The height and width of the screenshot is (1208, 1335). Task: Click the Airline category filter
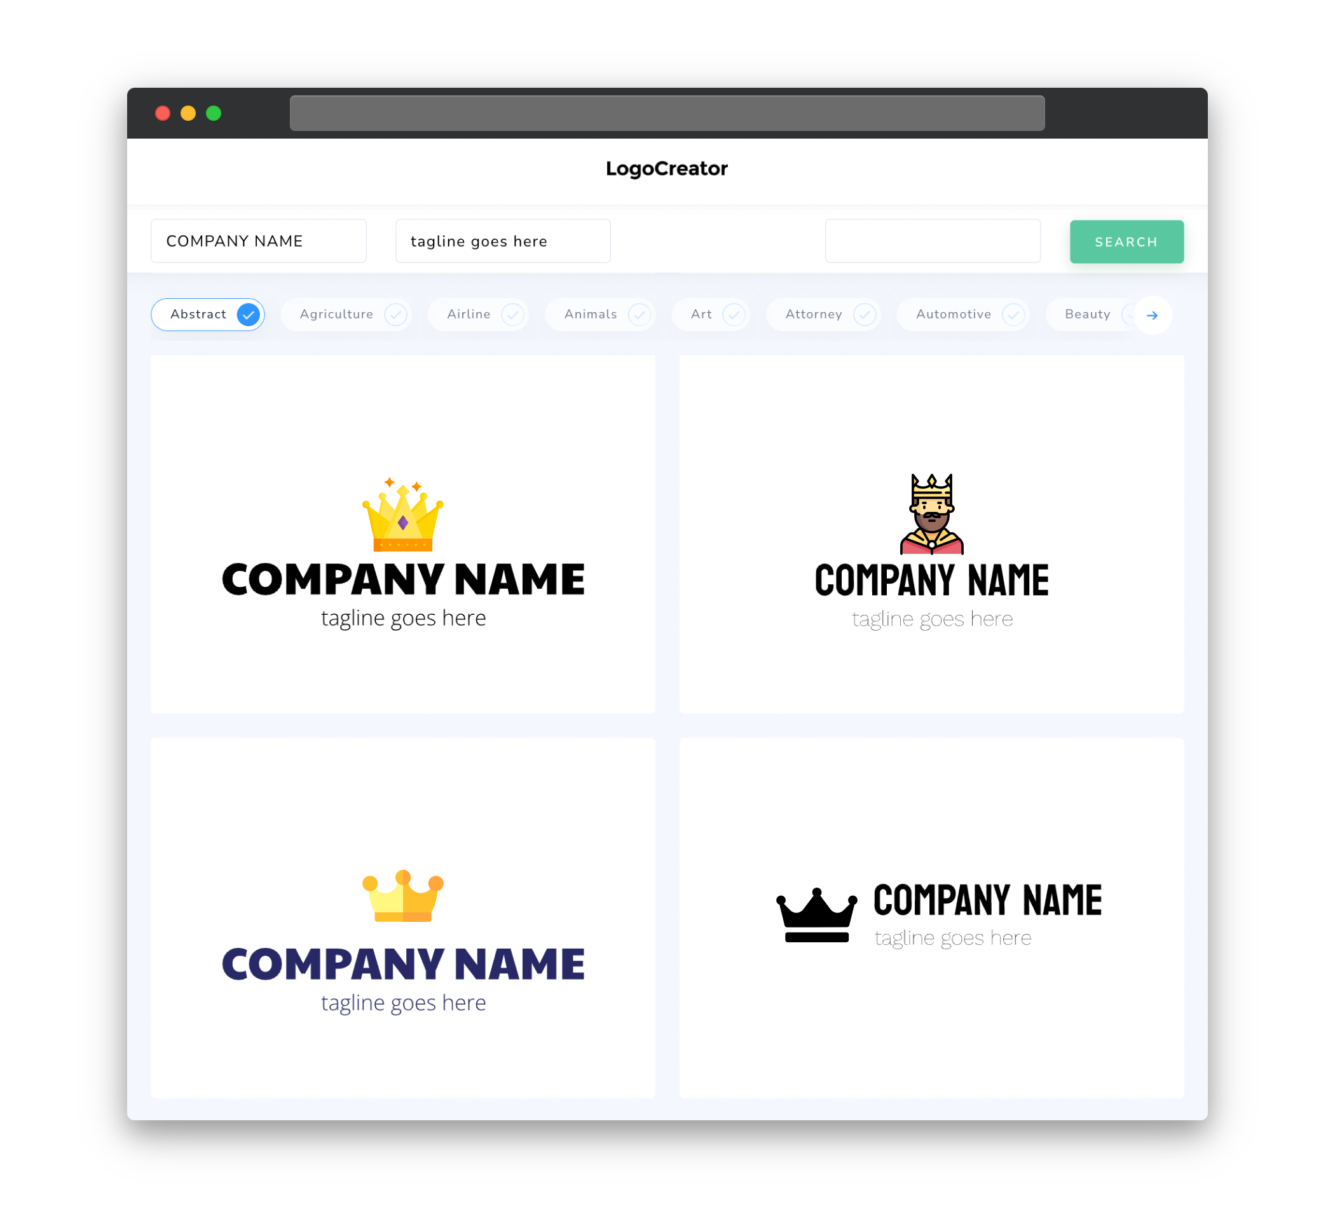[x=481, y=314]
